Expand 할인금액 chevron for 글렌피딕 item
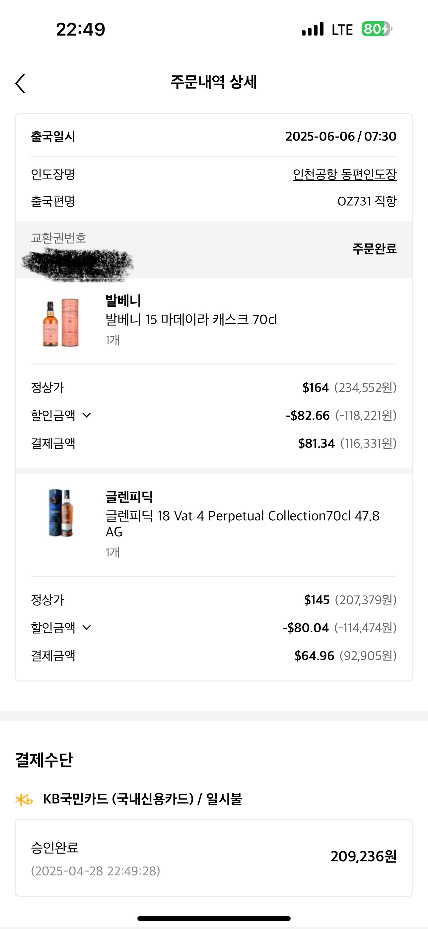428x929 pixels. tap(87, 628)
